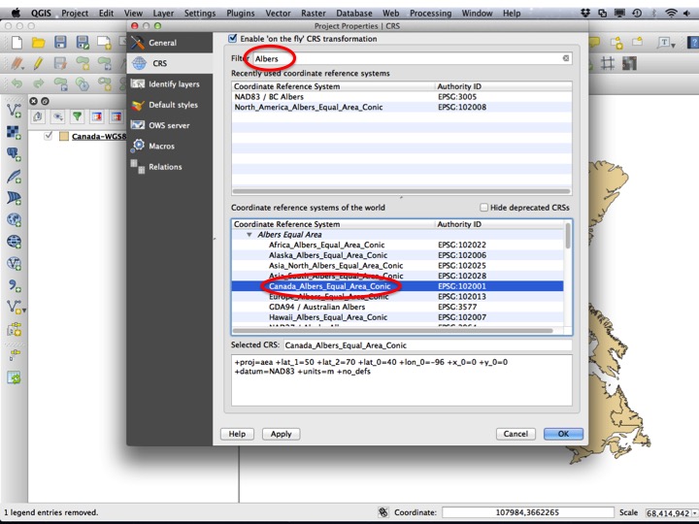The height and width of the screenshot is (524, 699).
Task: Click the Time Machine menu bar icon
Action: coord(637,13)
